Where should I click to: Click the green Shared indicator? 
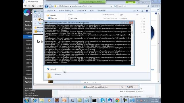(130, 2)
